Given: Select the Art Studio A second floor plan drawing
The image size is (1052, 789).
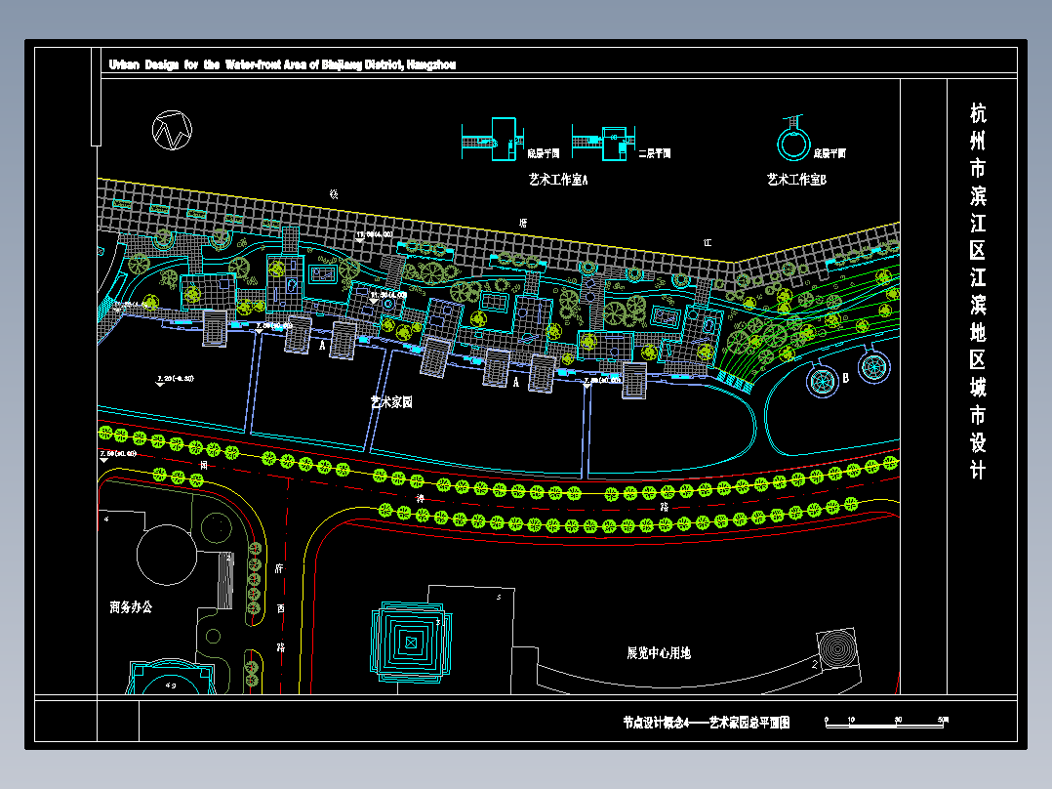Looking at the screenshot, I should click(603, 143).
